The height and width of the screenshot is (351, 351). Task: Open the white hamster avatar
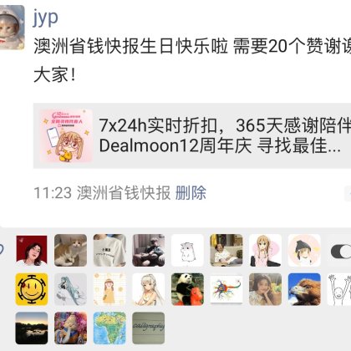187,251
